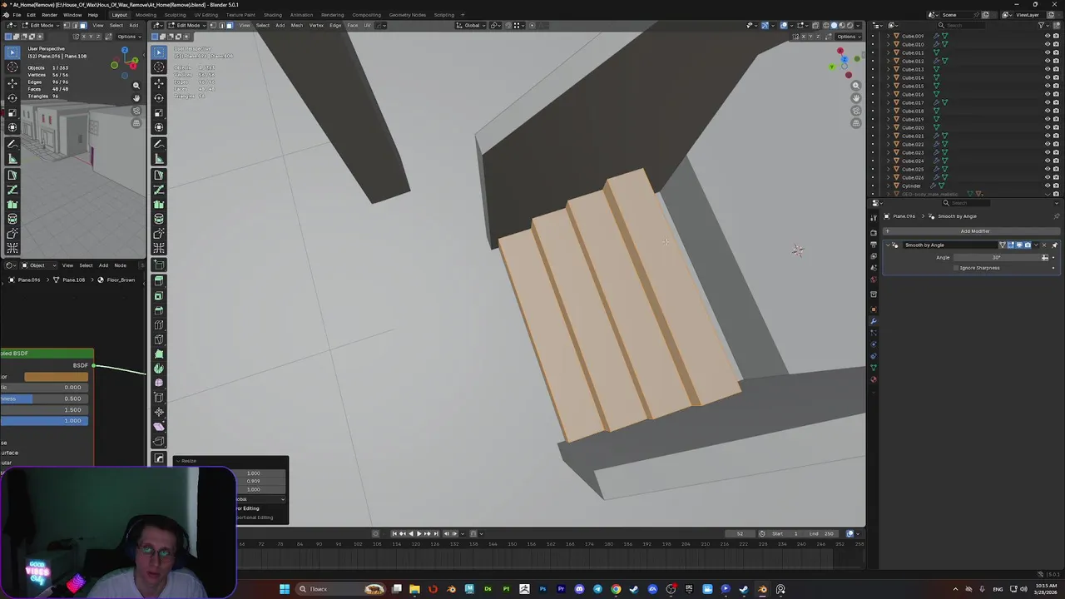Screen dimensions: 1065x599
Task: Jump to the timeline's first frame
Action: [394, 533]
